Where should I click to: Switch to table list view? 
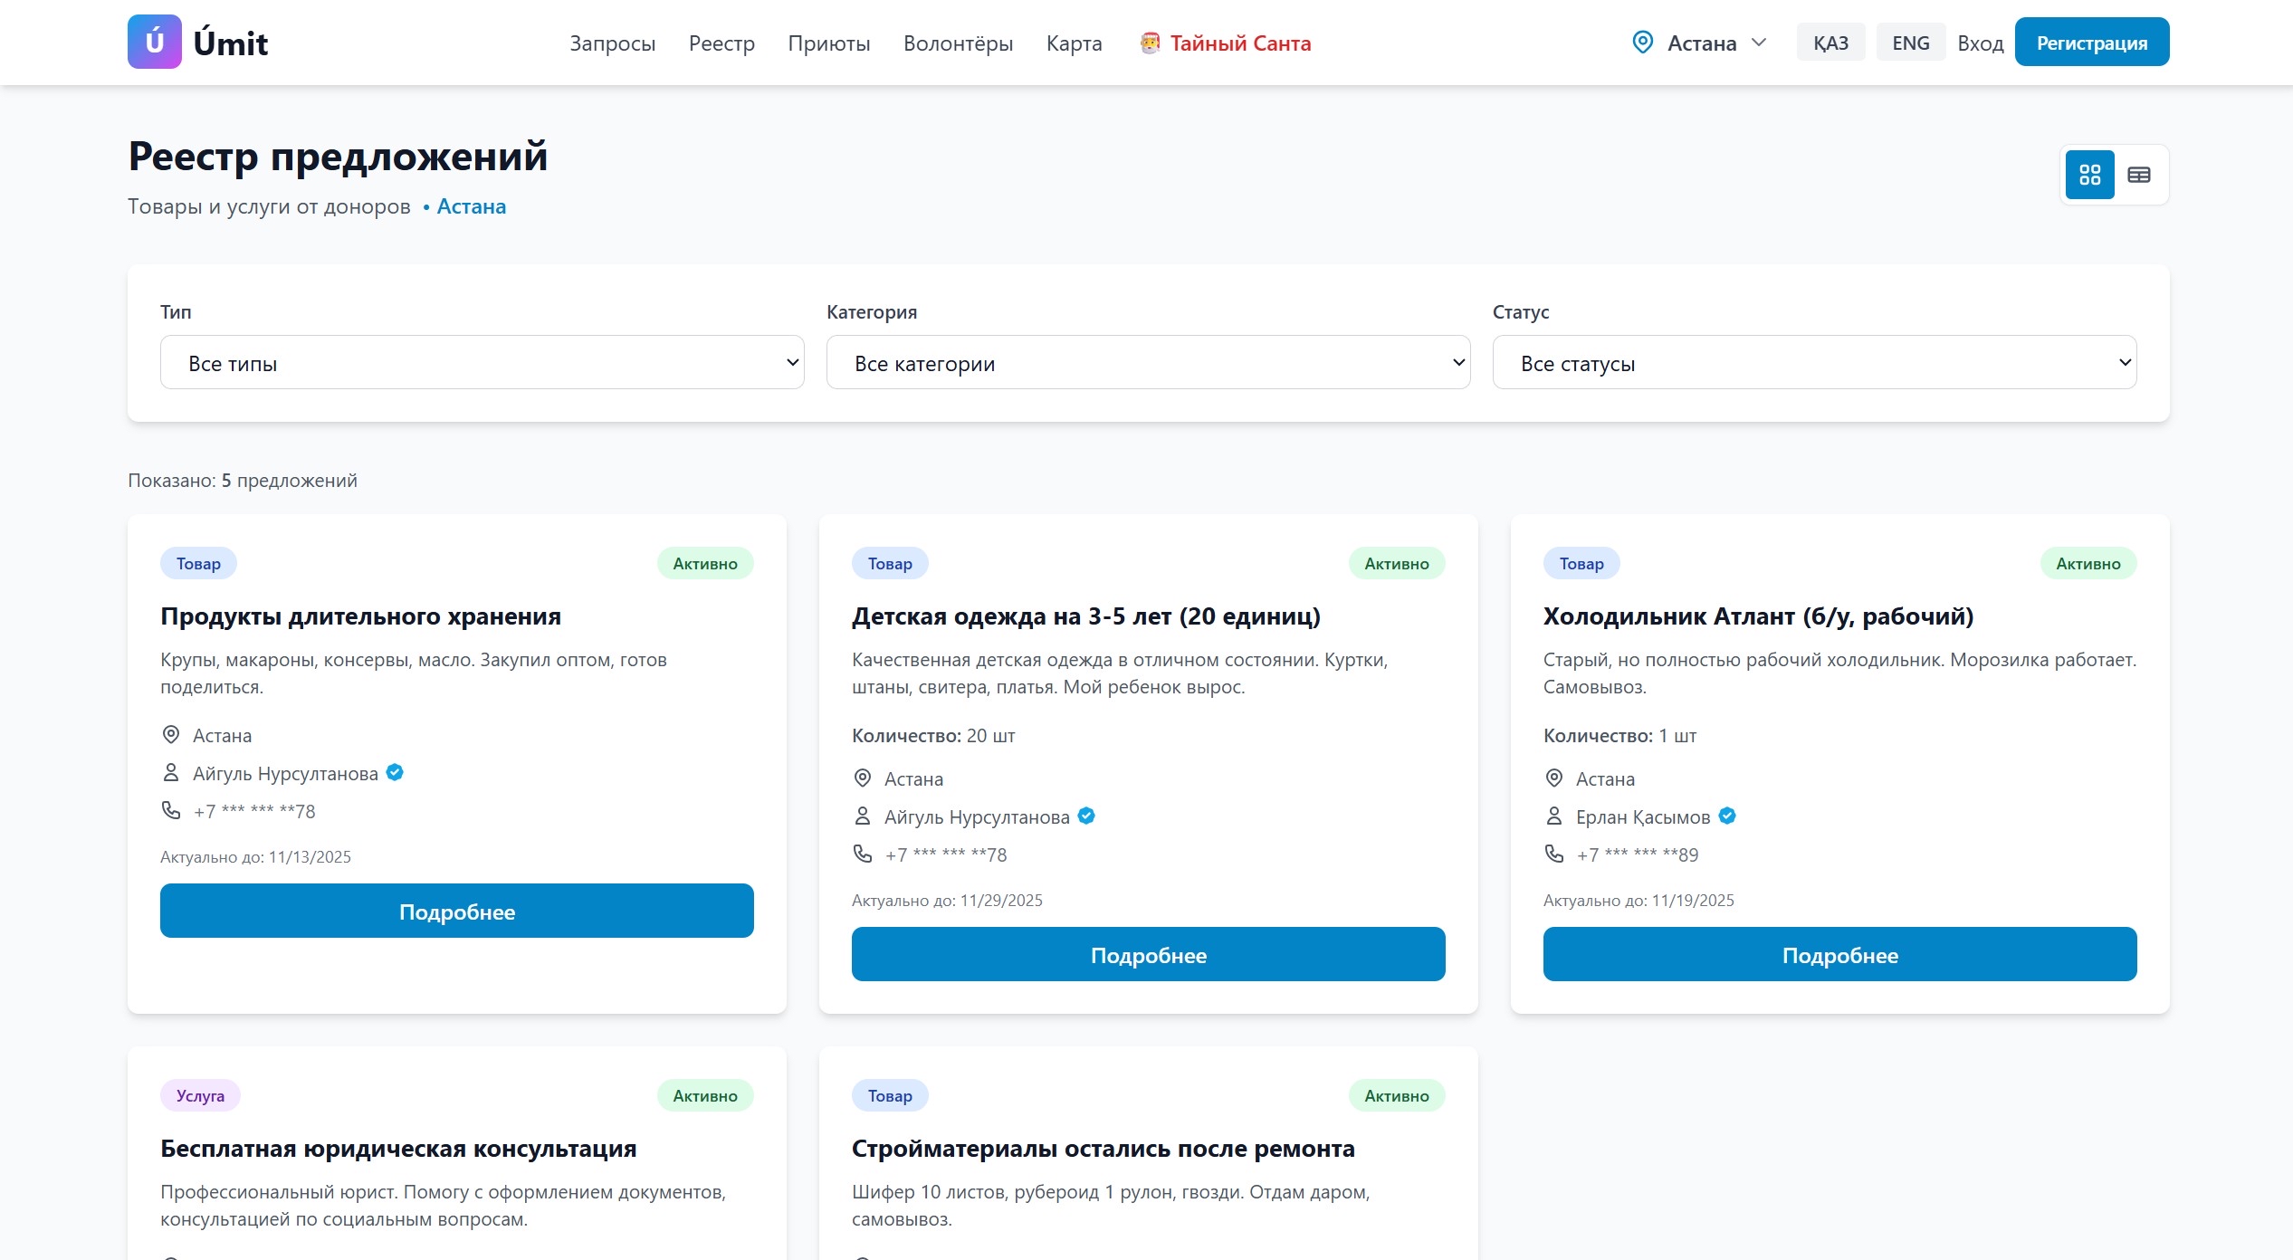[2139, 175]
